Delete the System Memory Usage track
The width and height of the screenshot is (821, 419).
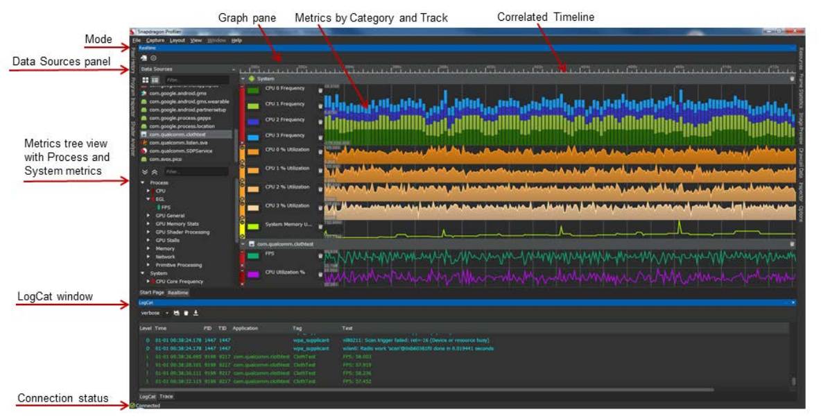click(320, 227)
